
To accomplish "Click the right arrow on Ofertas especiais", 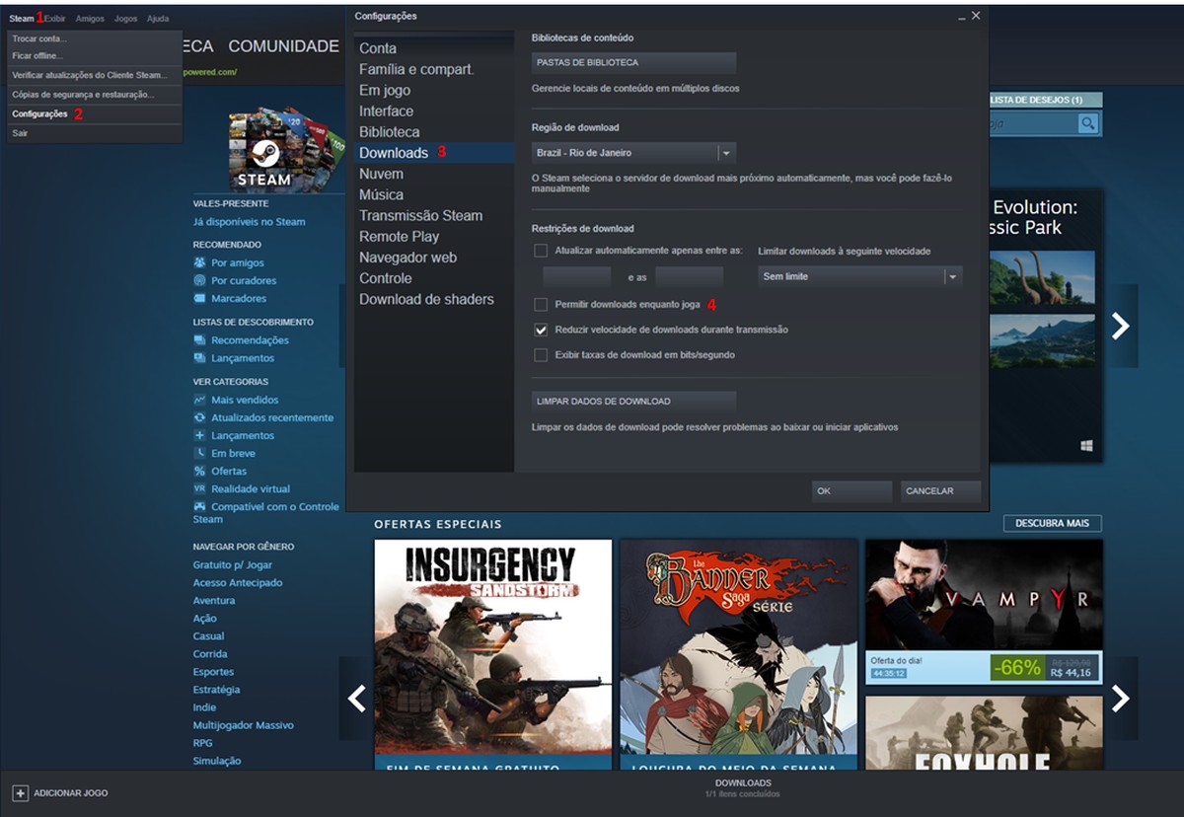I will pyautogui.click(x=1121, y=699).
